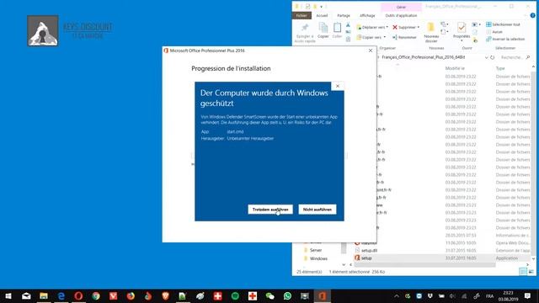Launch Google Chrome from taskbar
Viewport: 539px width, 303px height.
[96, 295]
